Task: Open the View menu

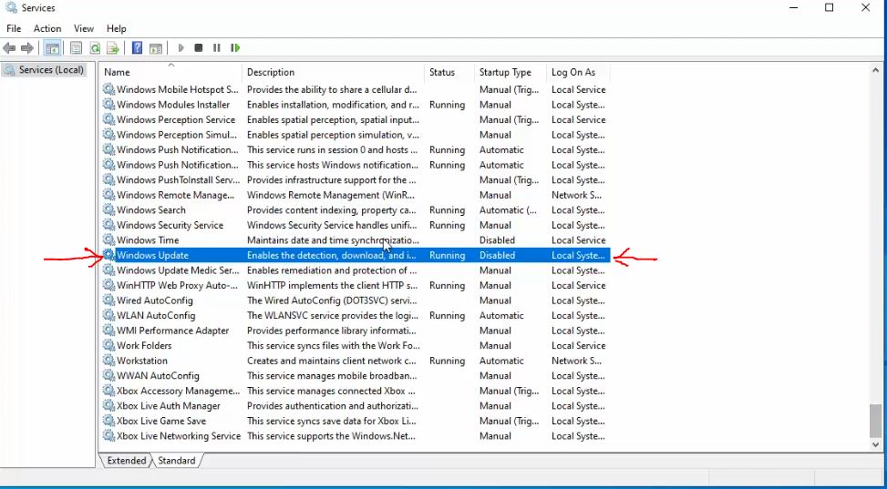Action: click(84, 28)
